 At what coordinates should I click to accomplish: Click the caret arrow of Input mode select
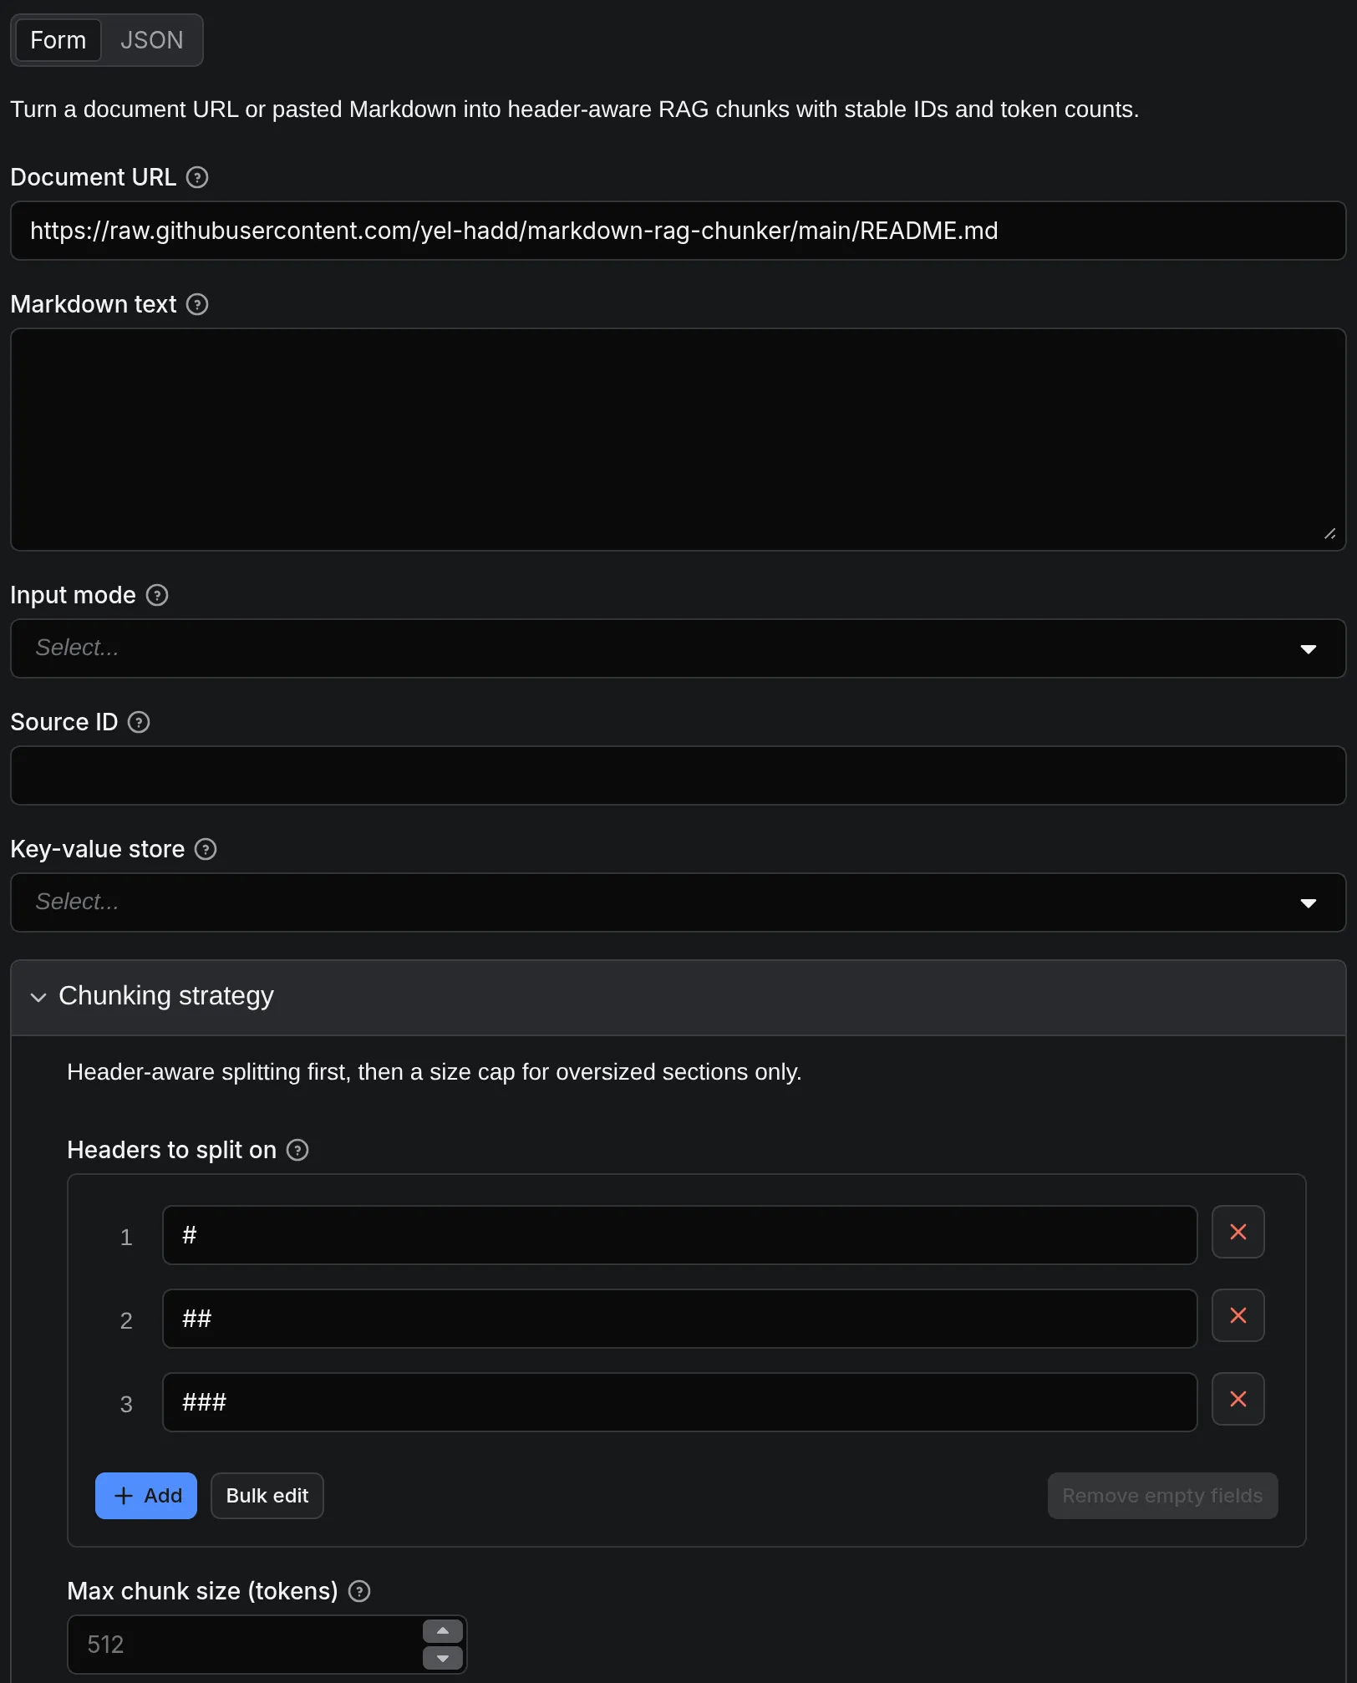click(x=1309, y=649)
